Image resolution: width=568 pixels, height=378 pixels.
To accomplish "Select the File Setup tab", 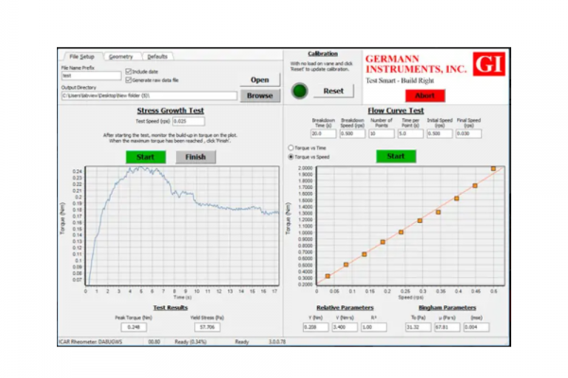I will (81, 57).
